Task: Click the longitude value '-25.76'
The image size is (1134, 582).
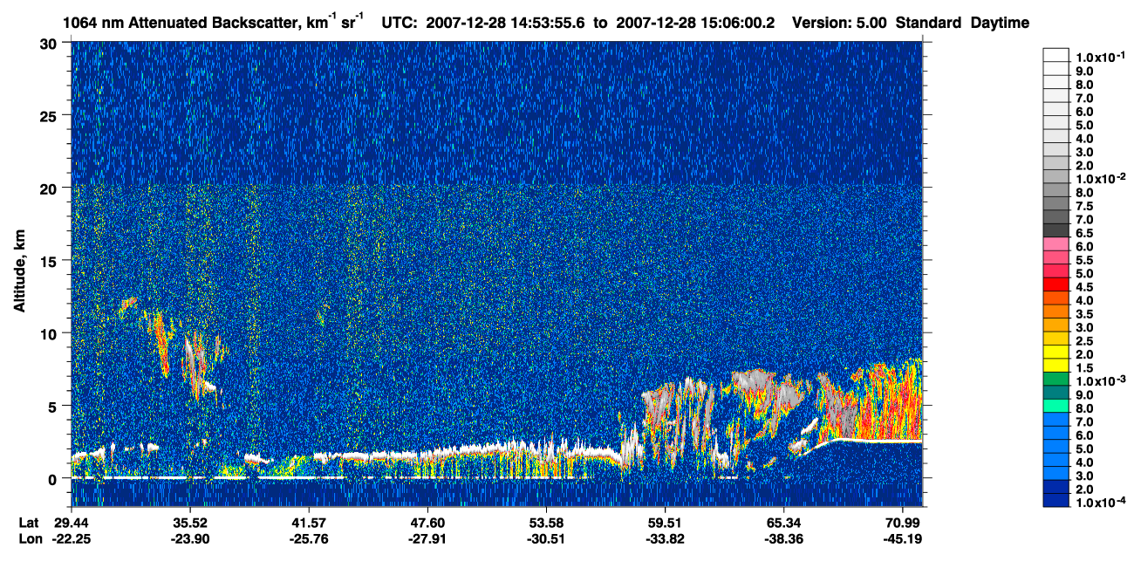Action: point(308,538)
